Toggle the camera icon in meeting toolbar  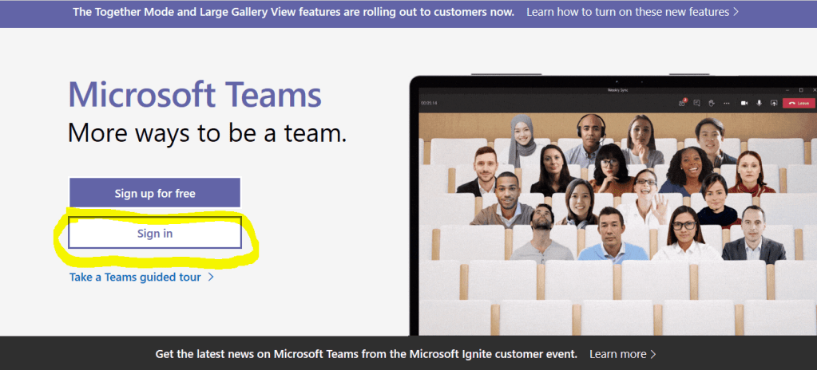tap(744, 103)
